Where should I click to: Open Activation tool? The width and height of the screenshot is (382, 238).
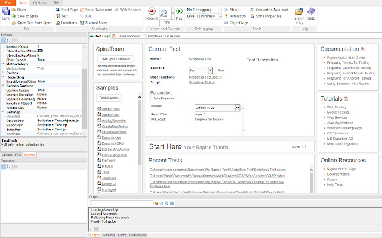[235, 16]
